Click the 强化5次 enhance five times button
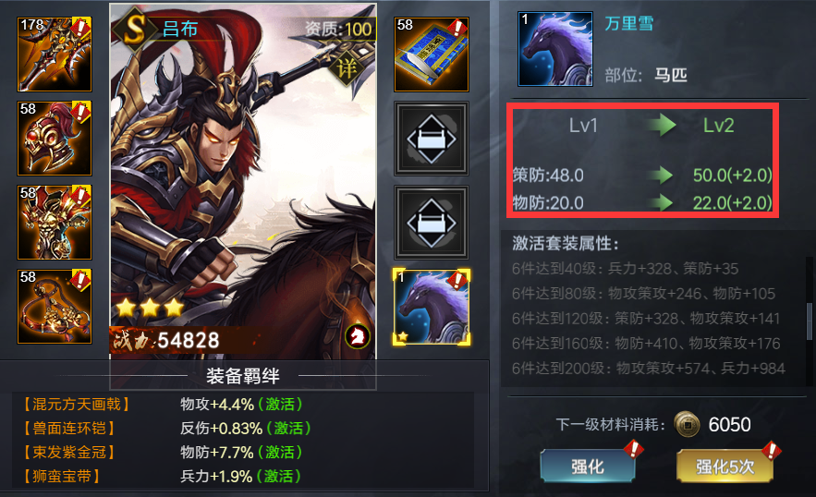 coord(725,467)
